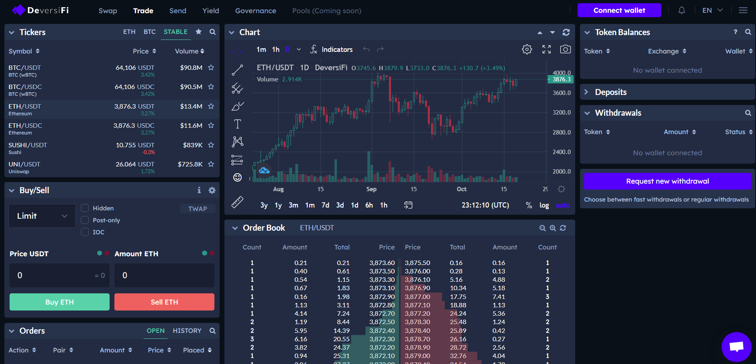Open the Limit order type dropdown

[x=42, y=216]
